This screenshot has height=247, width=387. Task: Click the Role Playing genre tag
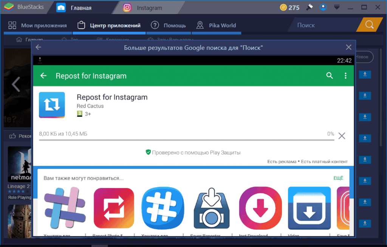[x=20, y=198]
